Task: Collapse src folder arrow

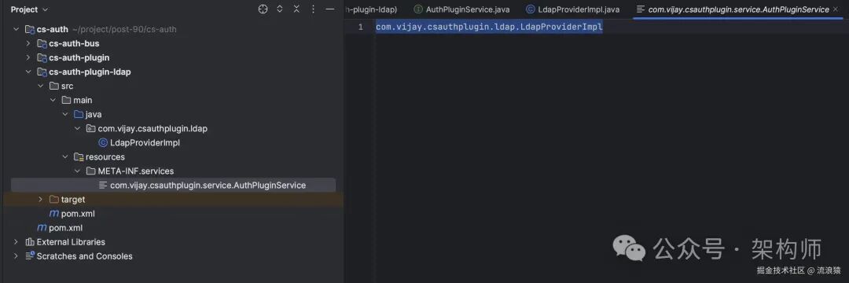Action: 41,86
